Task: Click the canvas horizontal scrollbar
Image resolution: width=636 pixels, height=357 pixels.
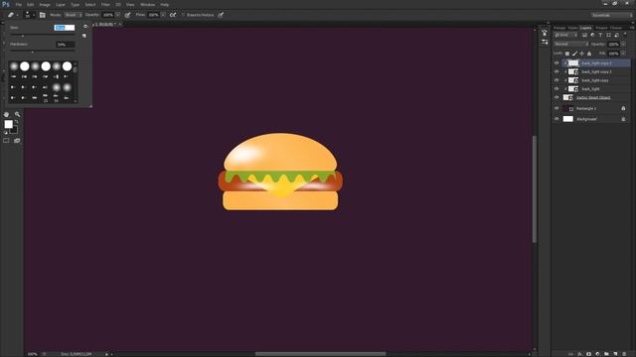Action: [x=320, y=354]
